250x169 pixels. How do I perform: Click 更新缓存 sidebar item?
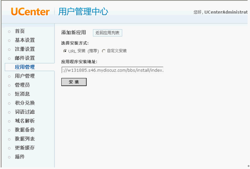point(25,148)
